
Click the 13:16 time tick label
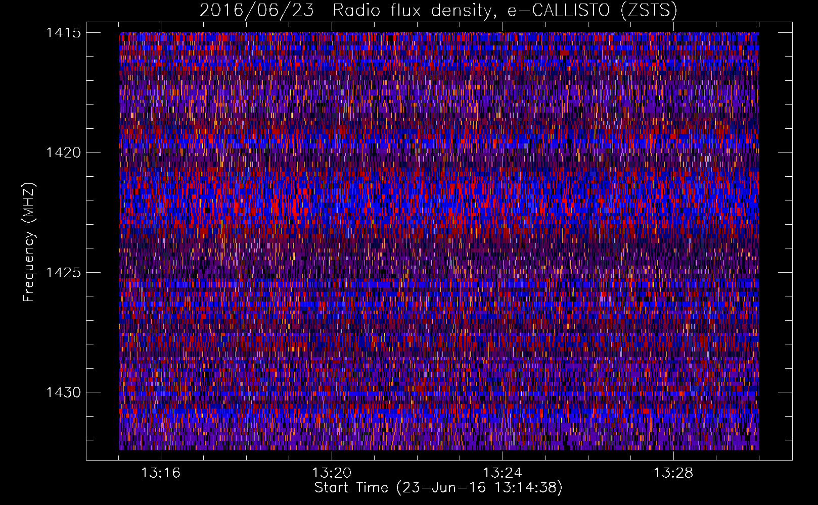tap(161, 473)
